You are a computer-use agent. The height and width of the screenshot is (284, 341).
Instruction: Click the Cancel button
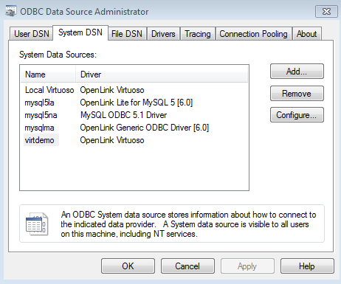click(187, 266)
